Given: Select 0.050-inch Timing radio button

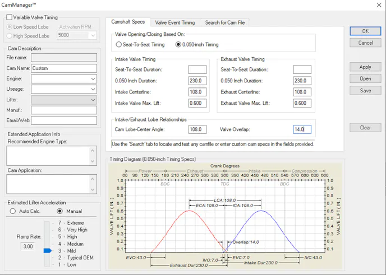Looking at the screenshot, I should click(x=180, y=45).
